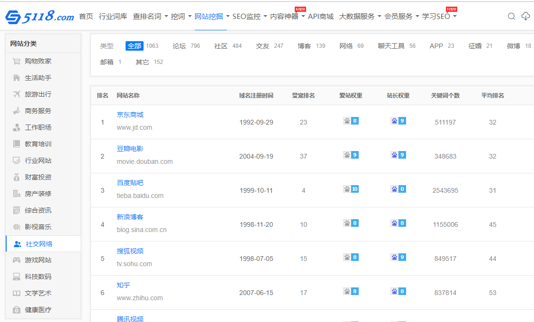Click 爱站权重 badge in 知乎 row
The image size is (534, 322).
point(351,291)
